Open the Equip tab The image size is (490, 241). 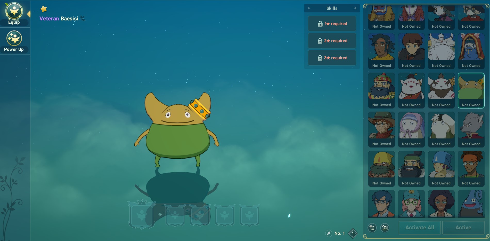point(14,13)
